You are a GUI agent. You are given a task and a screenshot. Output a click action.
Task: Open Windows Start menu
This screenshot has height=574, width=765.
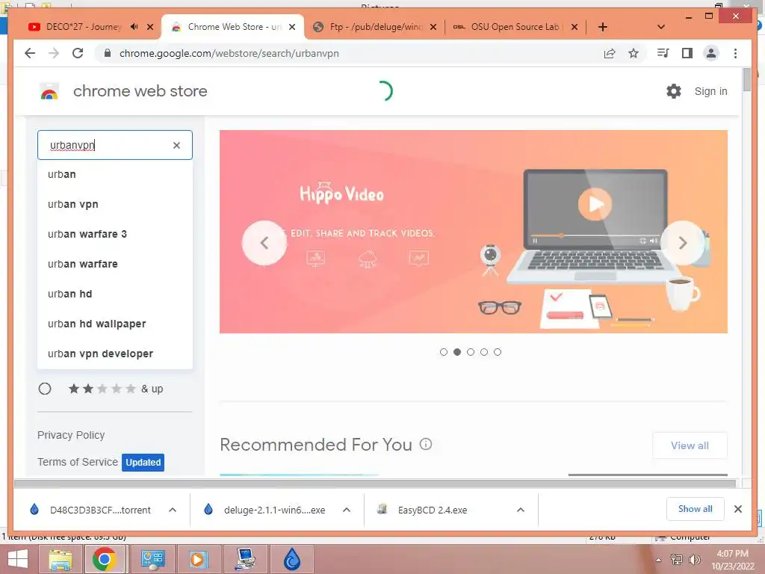coord(18,559)
